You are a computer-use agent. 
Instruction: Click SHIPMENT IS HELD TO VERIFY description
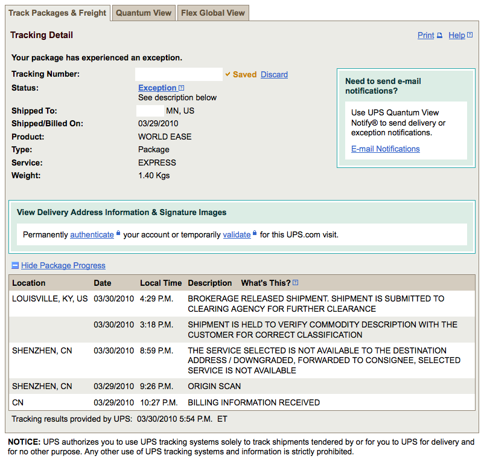(x=323, y=330)
